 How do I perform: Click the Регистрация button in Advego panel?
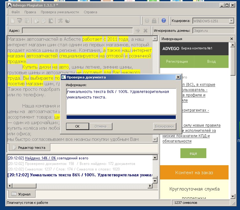tap(177, 61)
